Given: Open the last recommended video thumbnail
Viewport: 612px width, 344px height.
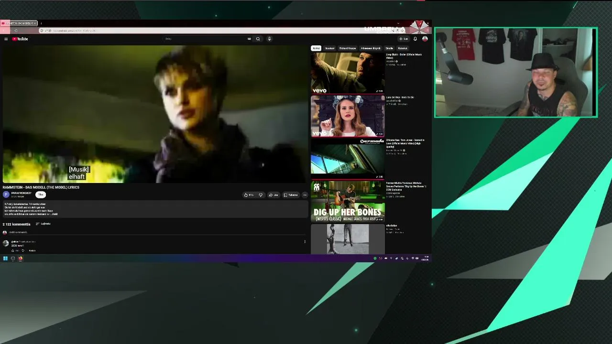Looking at the screenshot, I should coord(348,239).
